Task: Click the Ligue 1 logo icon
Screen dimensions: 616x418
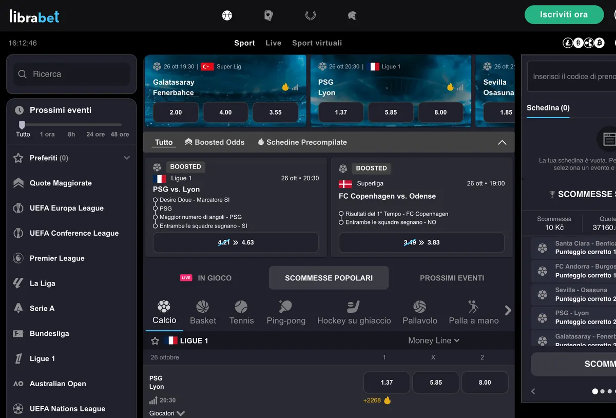Action: click(x=18, y=358)
